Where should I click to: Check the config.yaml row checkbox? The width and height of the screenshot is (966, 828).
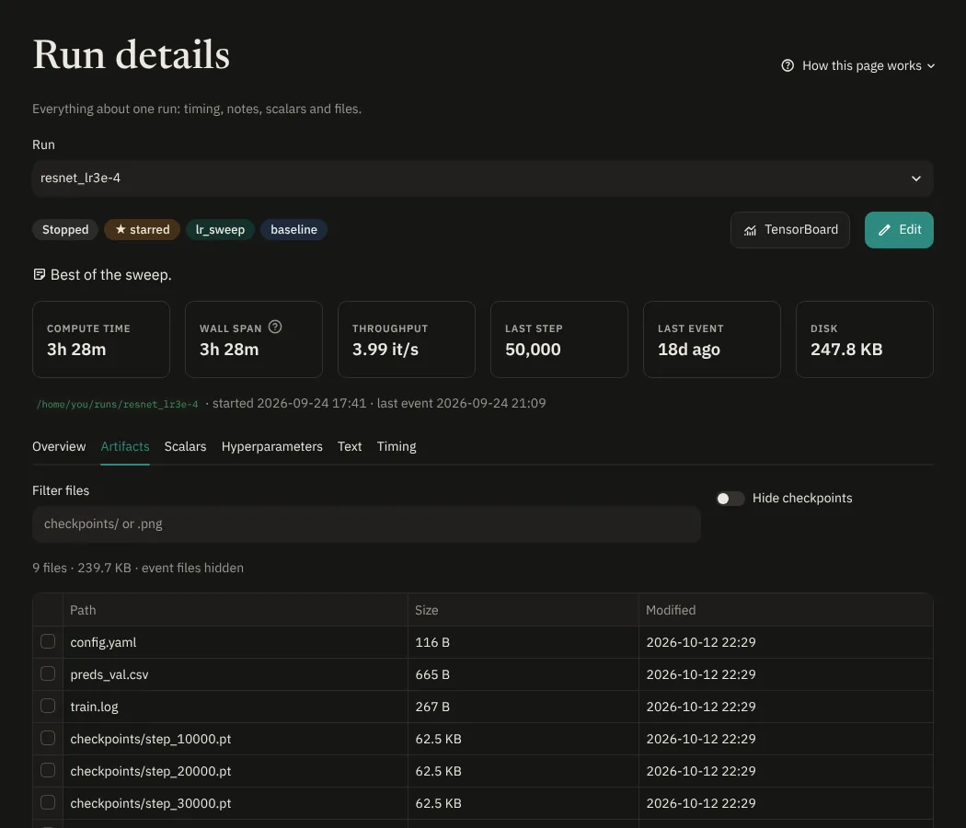(48, 641)
